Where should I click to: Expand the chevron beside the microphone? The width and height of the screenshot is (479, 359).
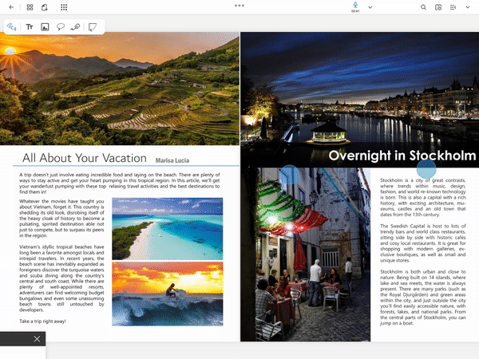pos(370,7)
